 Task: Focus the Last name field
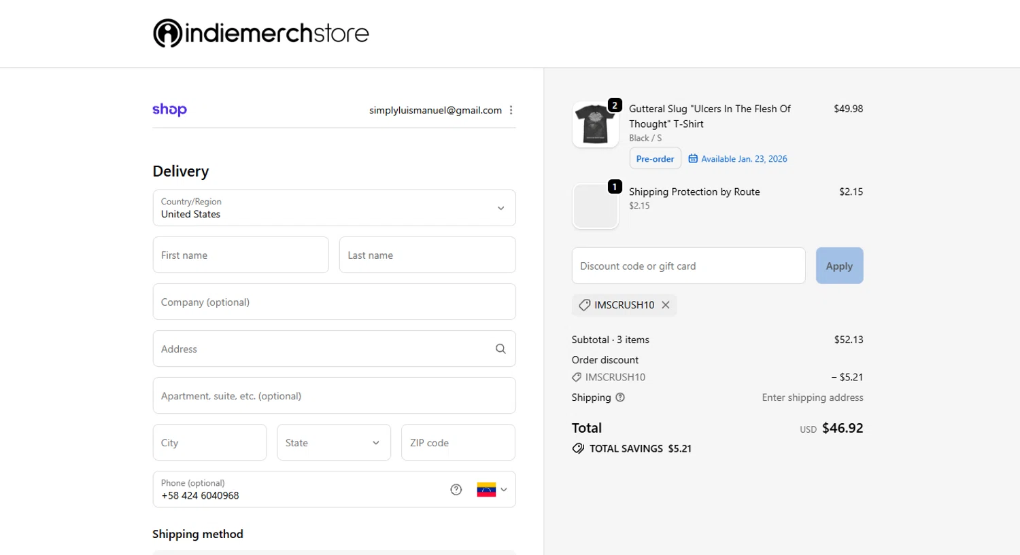tap(427, 255)
